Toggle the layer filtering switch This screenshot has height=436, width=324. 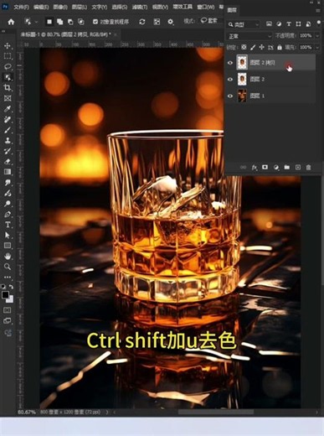tap(319, 23)
